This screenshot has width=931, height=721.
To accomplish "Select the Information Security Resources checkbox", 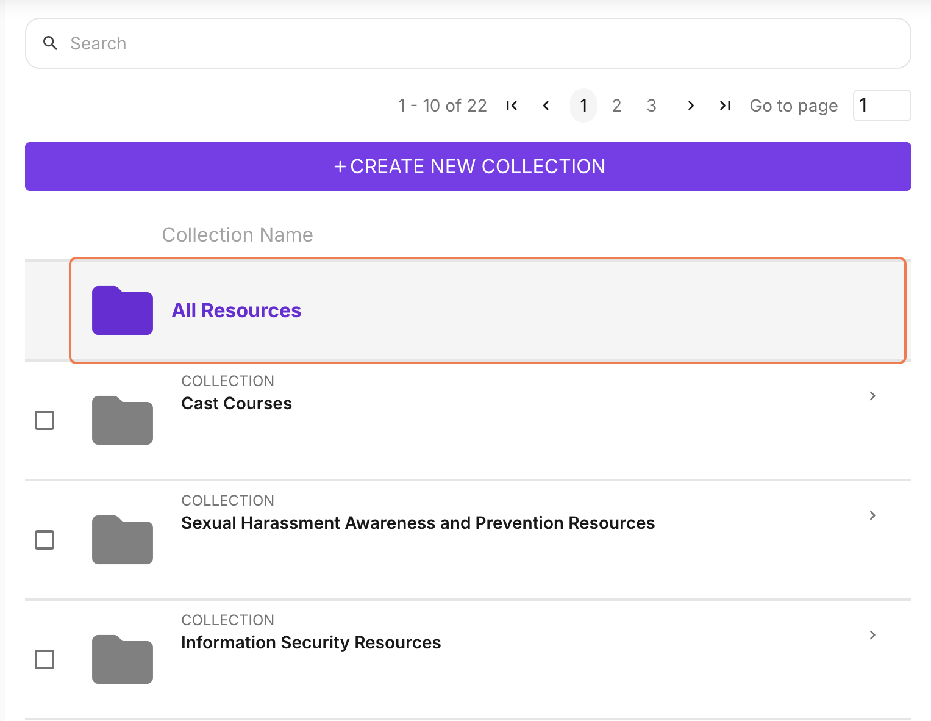I will click(45, 659).
